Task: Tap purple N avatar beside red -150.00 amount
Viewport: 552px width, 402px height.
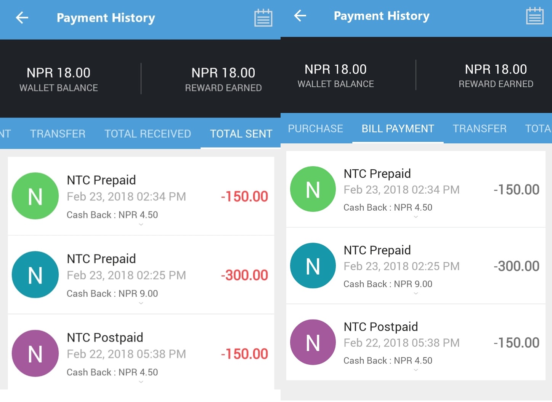Action: tap(35, 353)
